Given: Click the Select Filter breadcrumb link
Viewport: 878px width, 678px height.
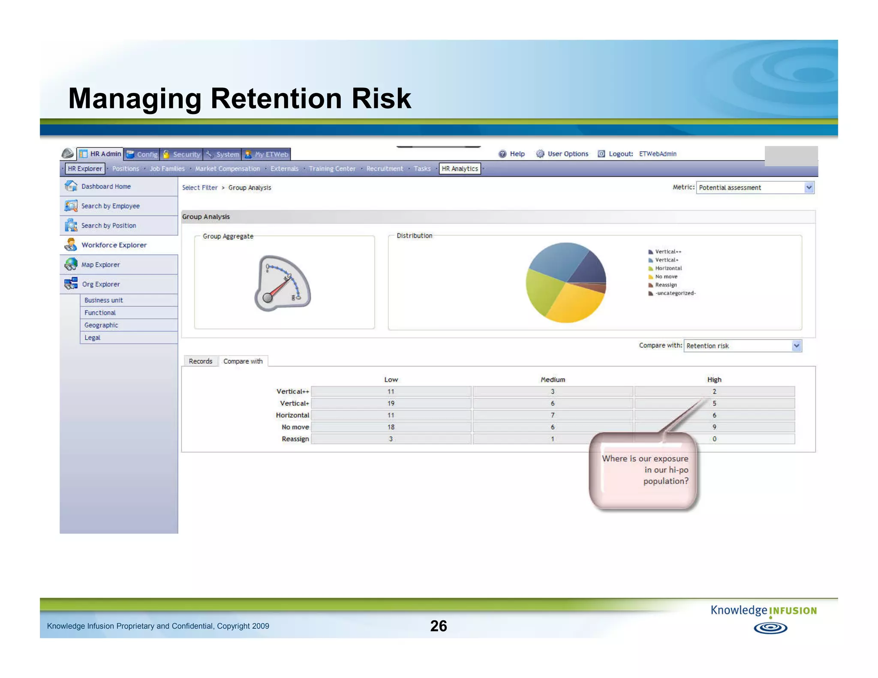Looking at the screenshot, I should (x=200, y=188).
